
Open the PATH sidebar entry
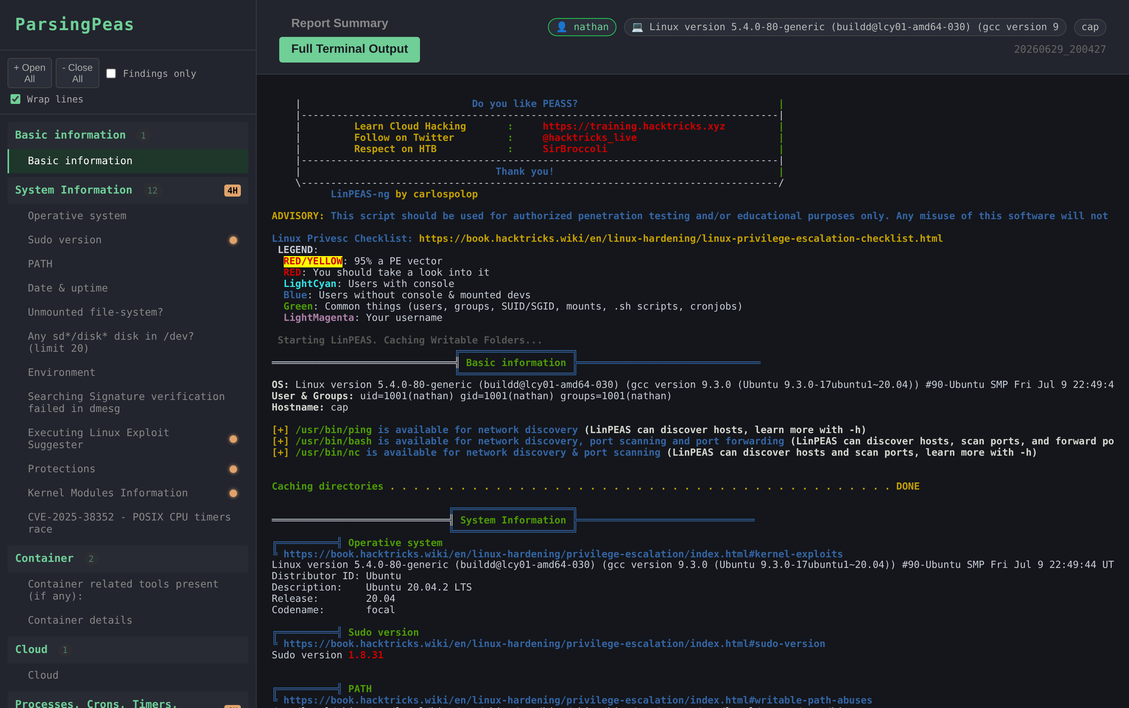click(128, 264)
